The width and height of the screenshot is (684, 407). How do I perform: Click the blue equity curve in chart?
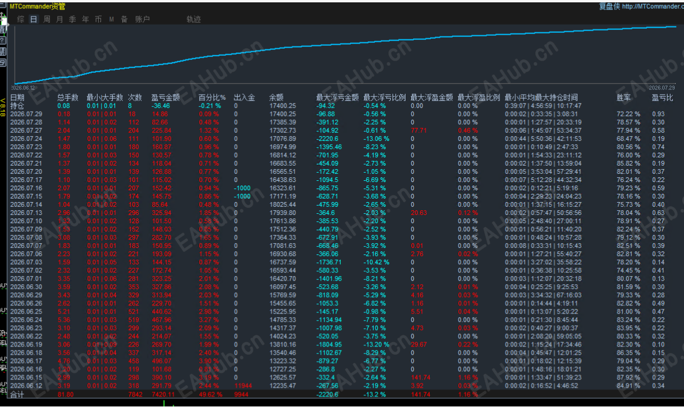344,44
